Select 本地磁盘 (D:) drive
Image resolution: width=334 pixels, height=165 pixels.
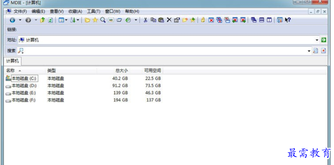[x=21, y=86]
